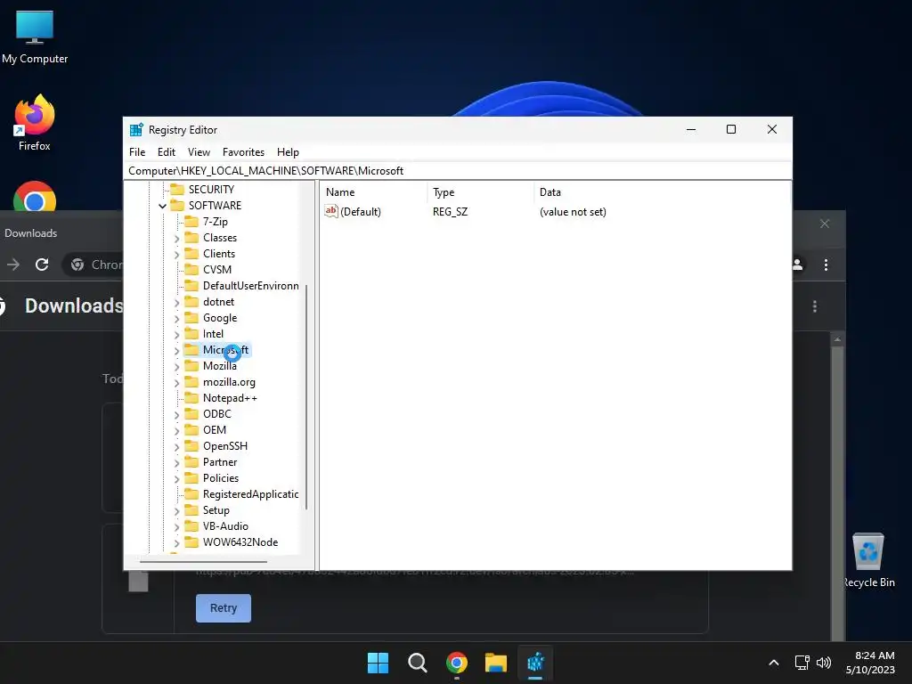Click the (value not set) data cell

coord(573,212)
